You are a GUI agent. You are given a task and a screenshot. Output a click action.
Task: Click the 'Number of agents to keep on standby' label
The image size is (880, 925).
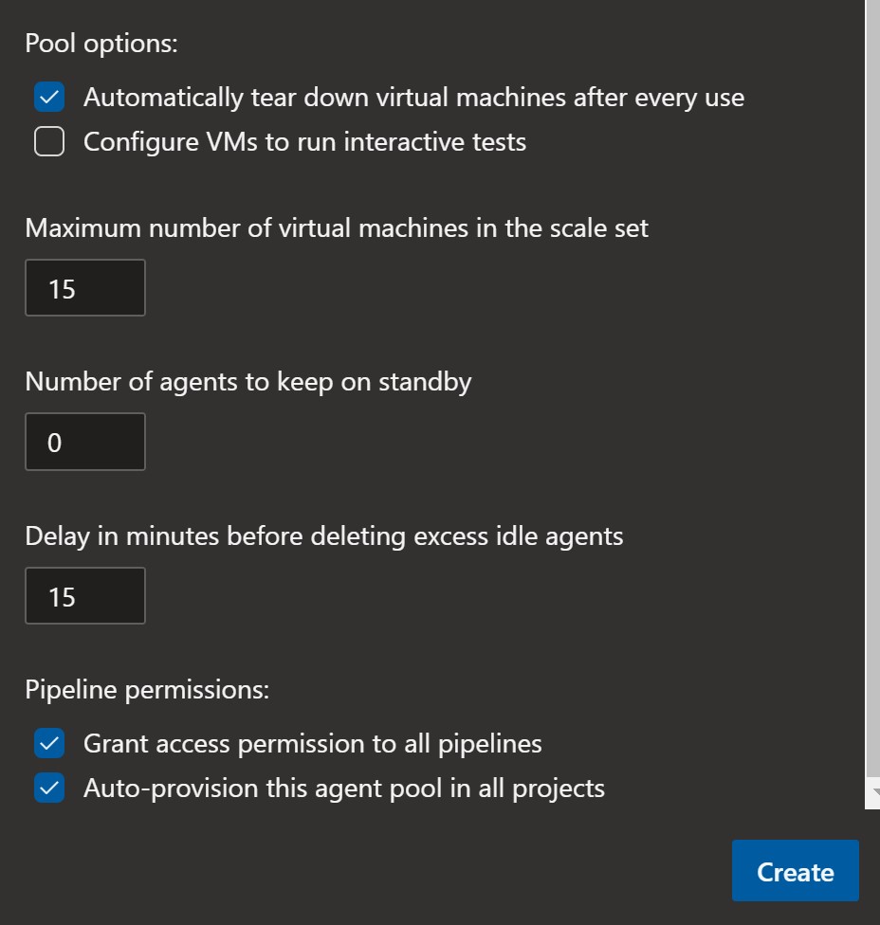[247, 382]
